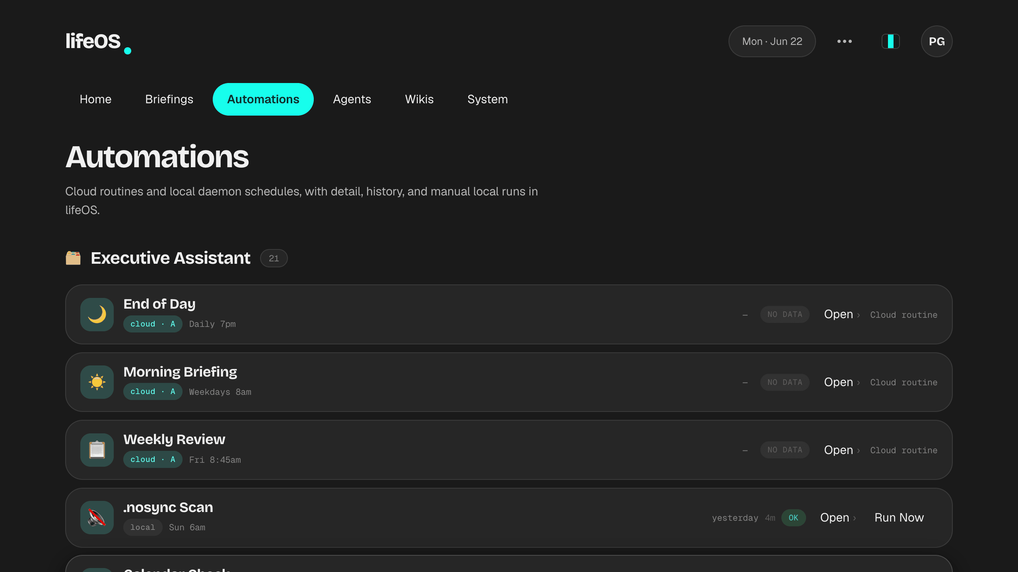This screenshot has width=1018, height=572.
Task: Select the Automations tab
Action: (263, 99)
